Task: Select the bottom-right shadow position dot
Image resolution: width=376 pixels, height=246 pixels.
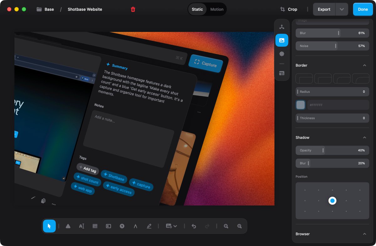Action: coord(360,211)
